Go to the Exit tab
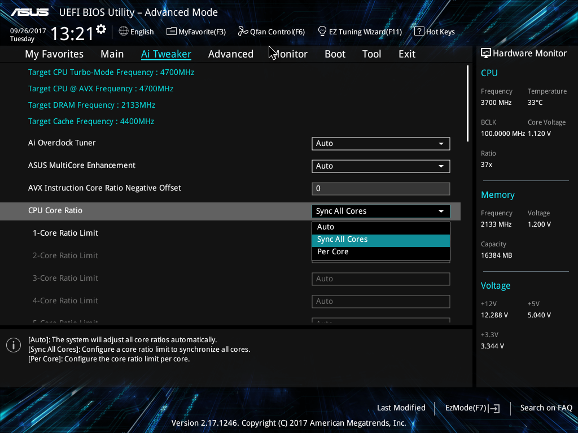Screen dimensions: 578x433 [x=407, y=54]
